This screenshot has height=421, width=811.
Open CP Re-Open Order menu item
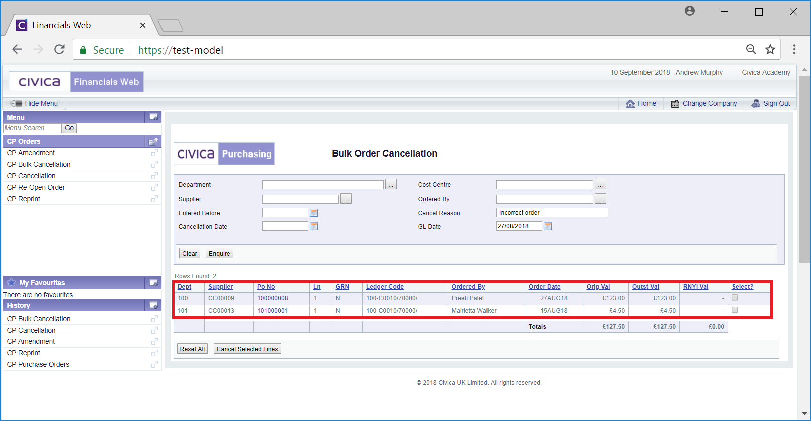(36, 187)
